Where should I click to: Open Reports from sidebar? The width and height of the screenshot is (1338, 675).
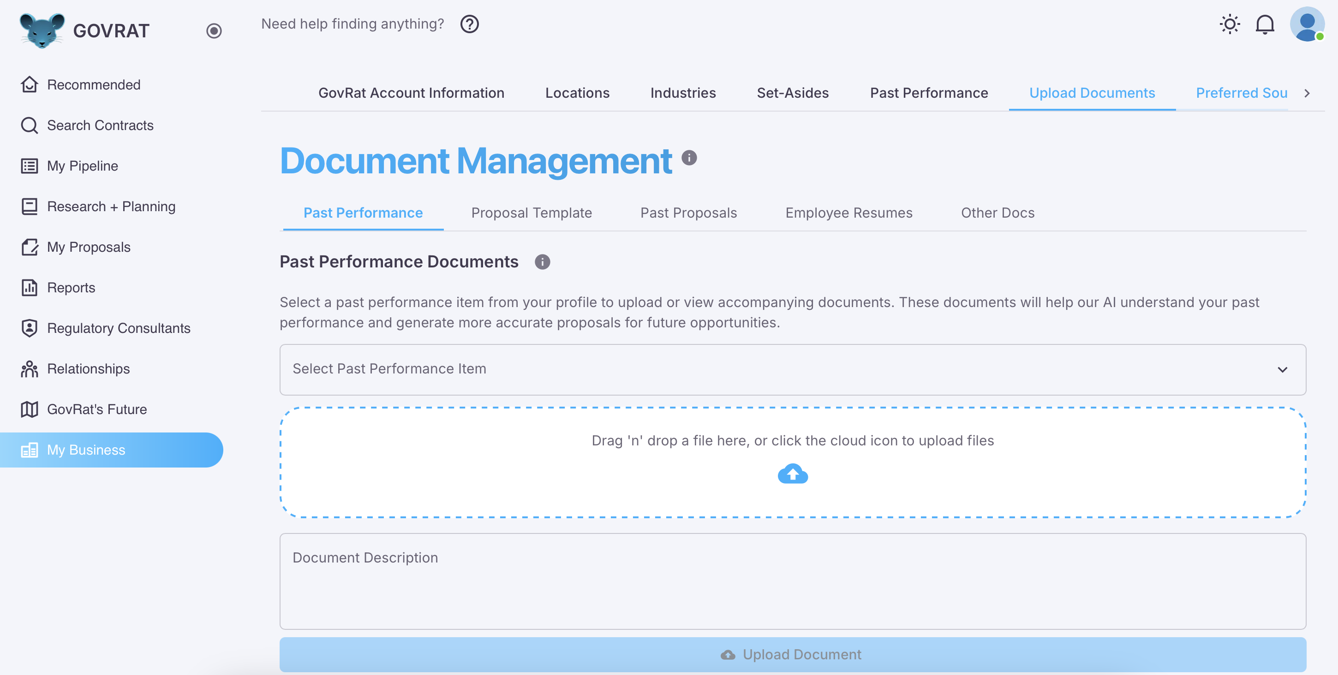[112, 287]
